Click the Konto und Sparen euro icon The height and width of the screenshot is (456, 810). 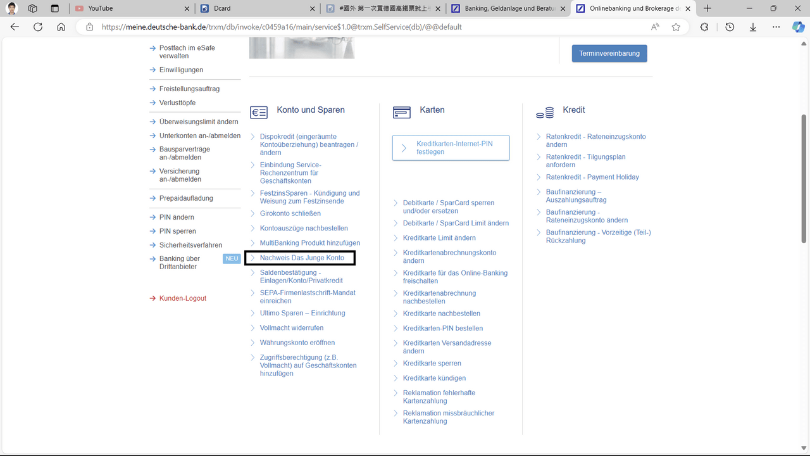[x=259, y=113]
